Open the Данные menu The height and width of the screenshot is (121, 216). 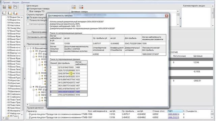(x=26, y=2)
